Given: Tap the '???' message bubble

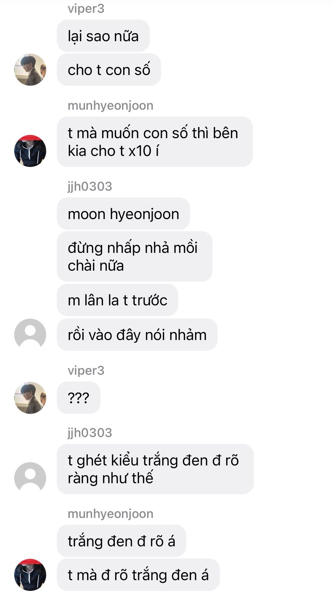Looking at the screenshot, I should [79, 398].
